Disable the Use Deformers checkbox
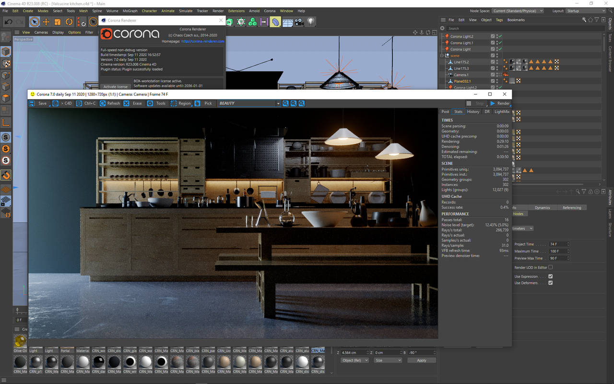 (x=550, y=283)
